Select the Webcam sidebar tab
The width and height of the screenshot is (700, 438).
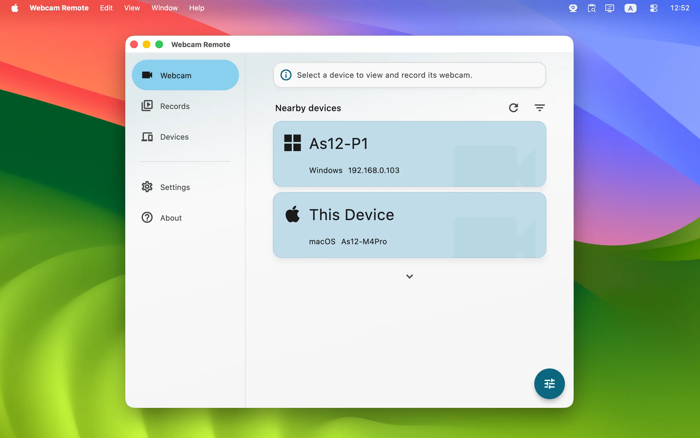(185, 75)
